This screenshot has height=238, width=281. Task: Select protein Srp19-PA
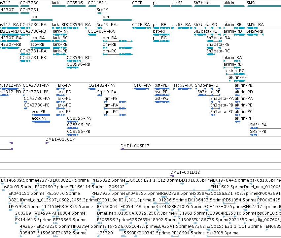99,95
